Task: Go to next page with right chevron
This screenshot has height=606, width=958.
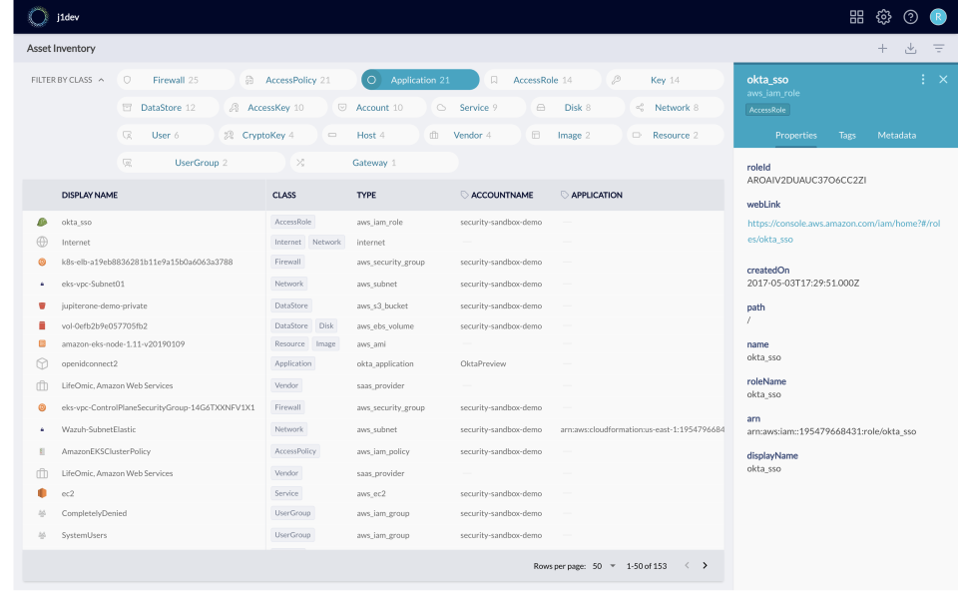Action: click(706, 565)
